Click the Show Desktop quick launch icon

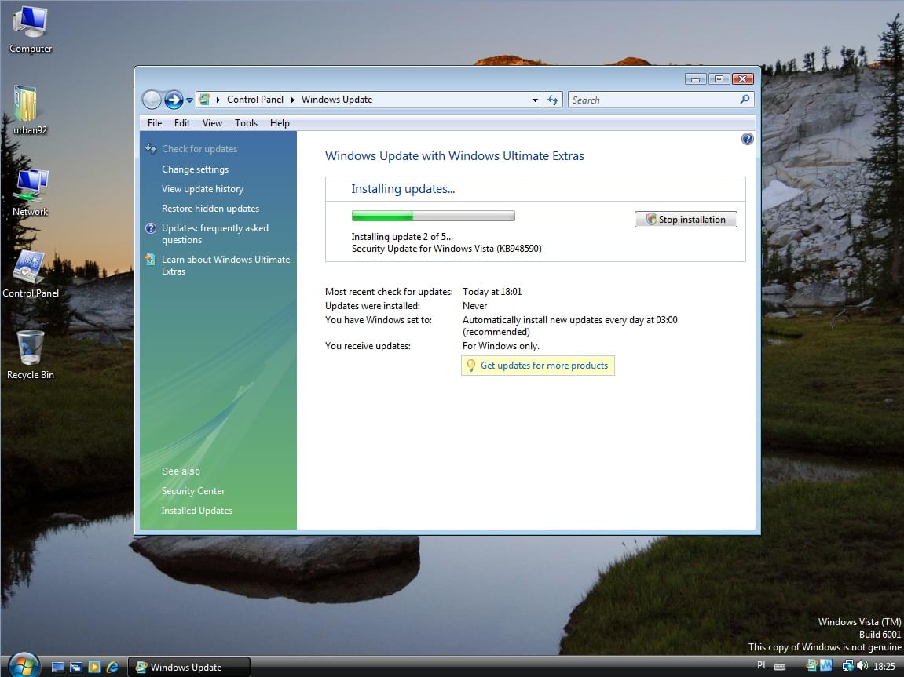[57, 668]
